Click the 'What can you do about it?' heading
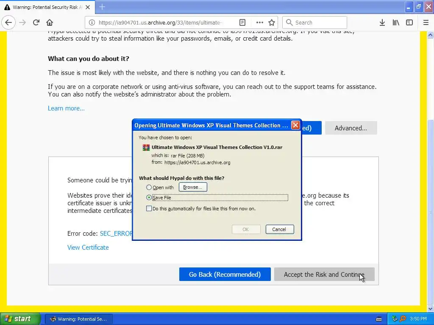The width and height of the screenshot is (434, 325). point(89,58)
